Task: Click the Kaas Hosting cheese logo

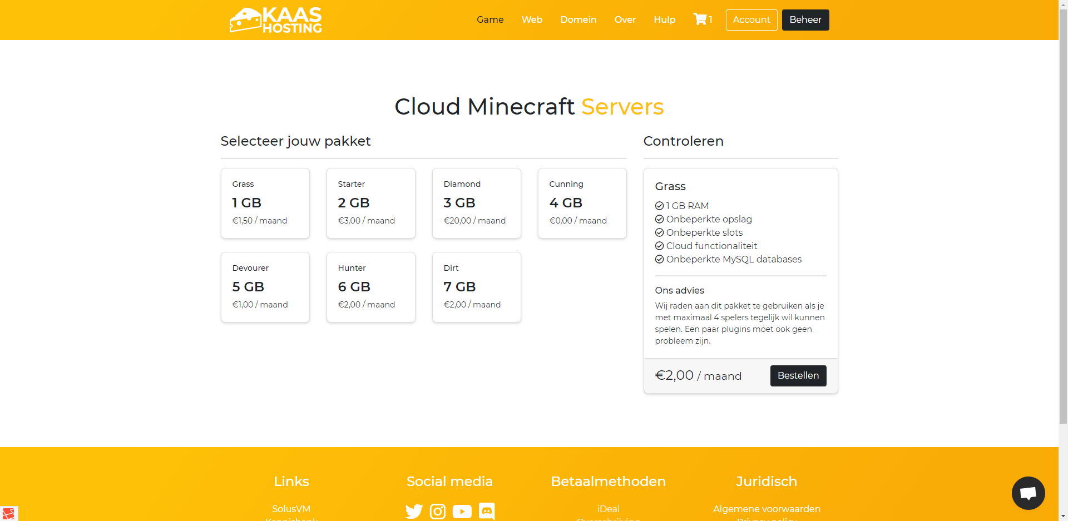Action: pyautogui.click(x=275, y=20)
